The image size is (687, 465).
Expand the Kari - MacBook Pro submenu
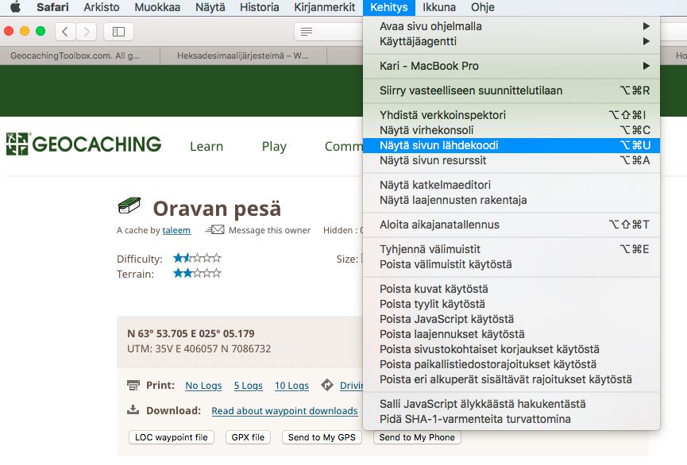(x=511, y=66)
